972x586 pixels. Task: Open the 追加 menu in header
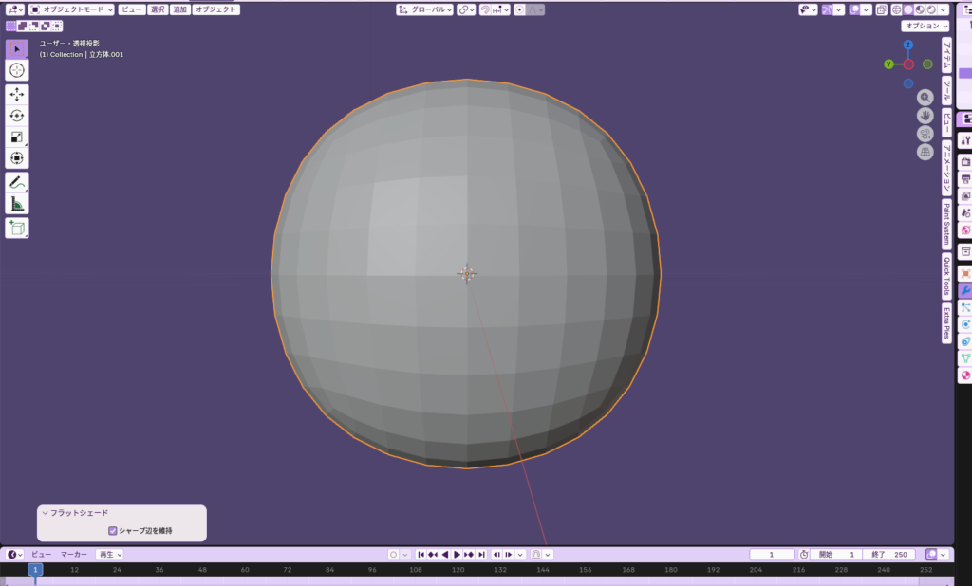(x=179, y=9)
